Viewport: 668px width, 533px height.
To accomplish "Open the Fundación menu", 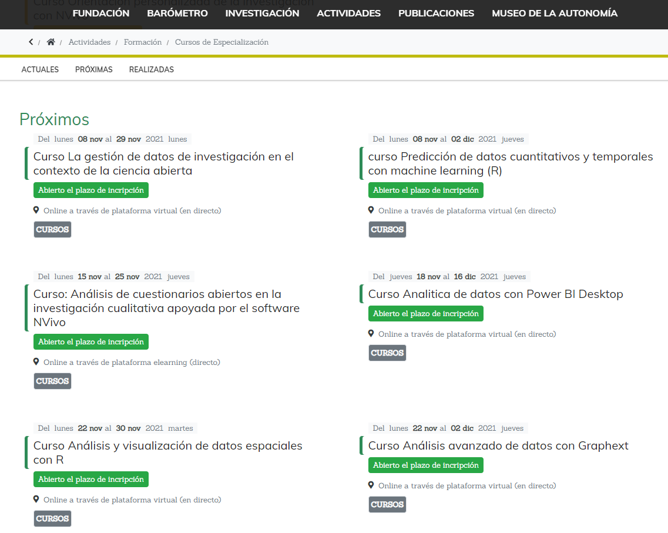I will 101,14.
